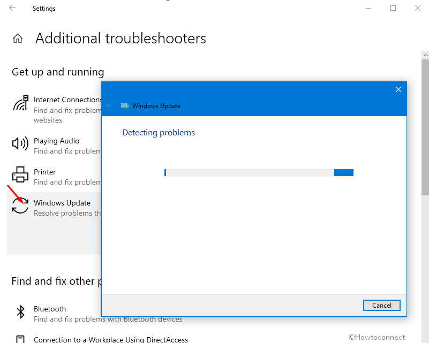Maximize the Settings window
The image size is (429, 343).
(393, 8)
